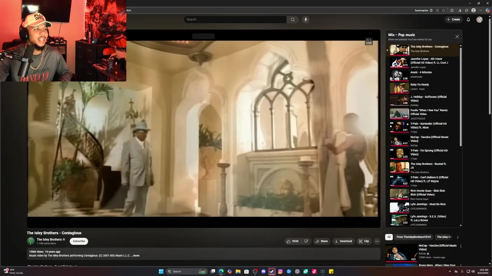Open Instagram from taskbar
Viewport: 492px width, 276px height.
pos(280,271)
